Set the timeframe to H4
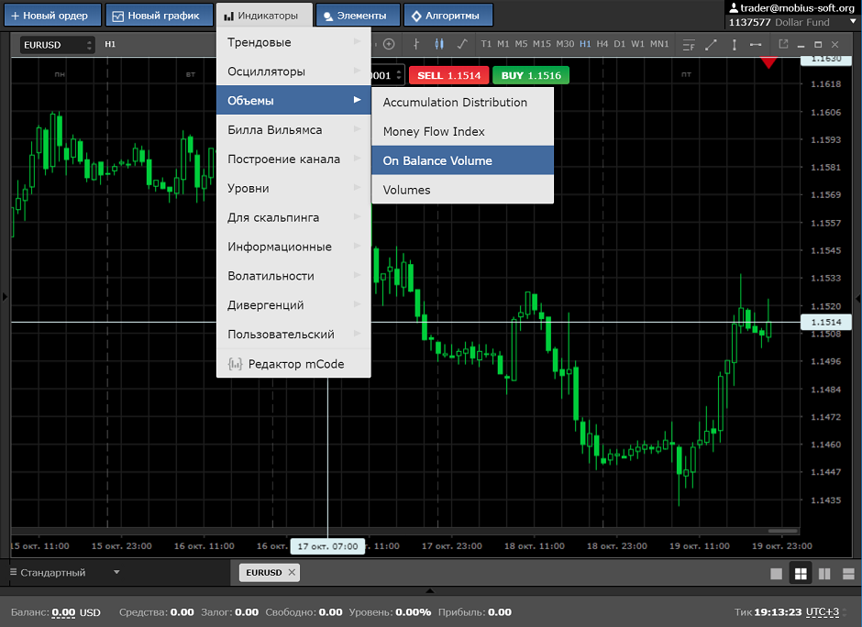The image size is (862, 627). [602, 44]
